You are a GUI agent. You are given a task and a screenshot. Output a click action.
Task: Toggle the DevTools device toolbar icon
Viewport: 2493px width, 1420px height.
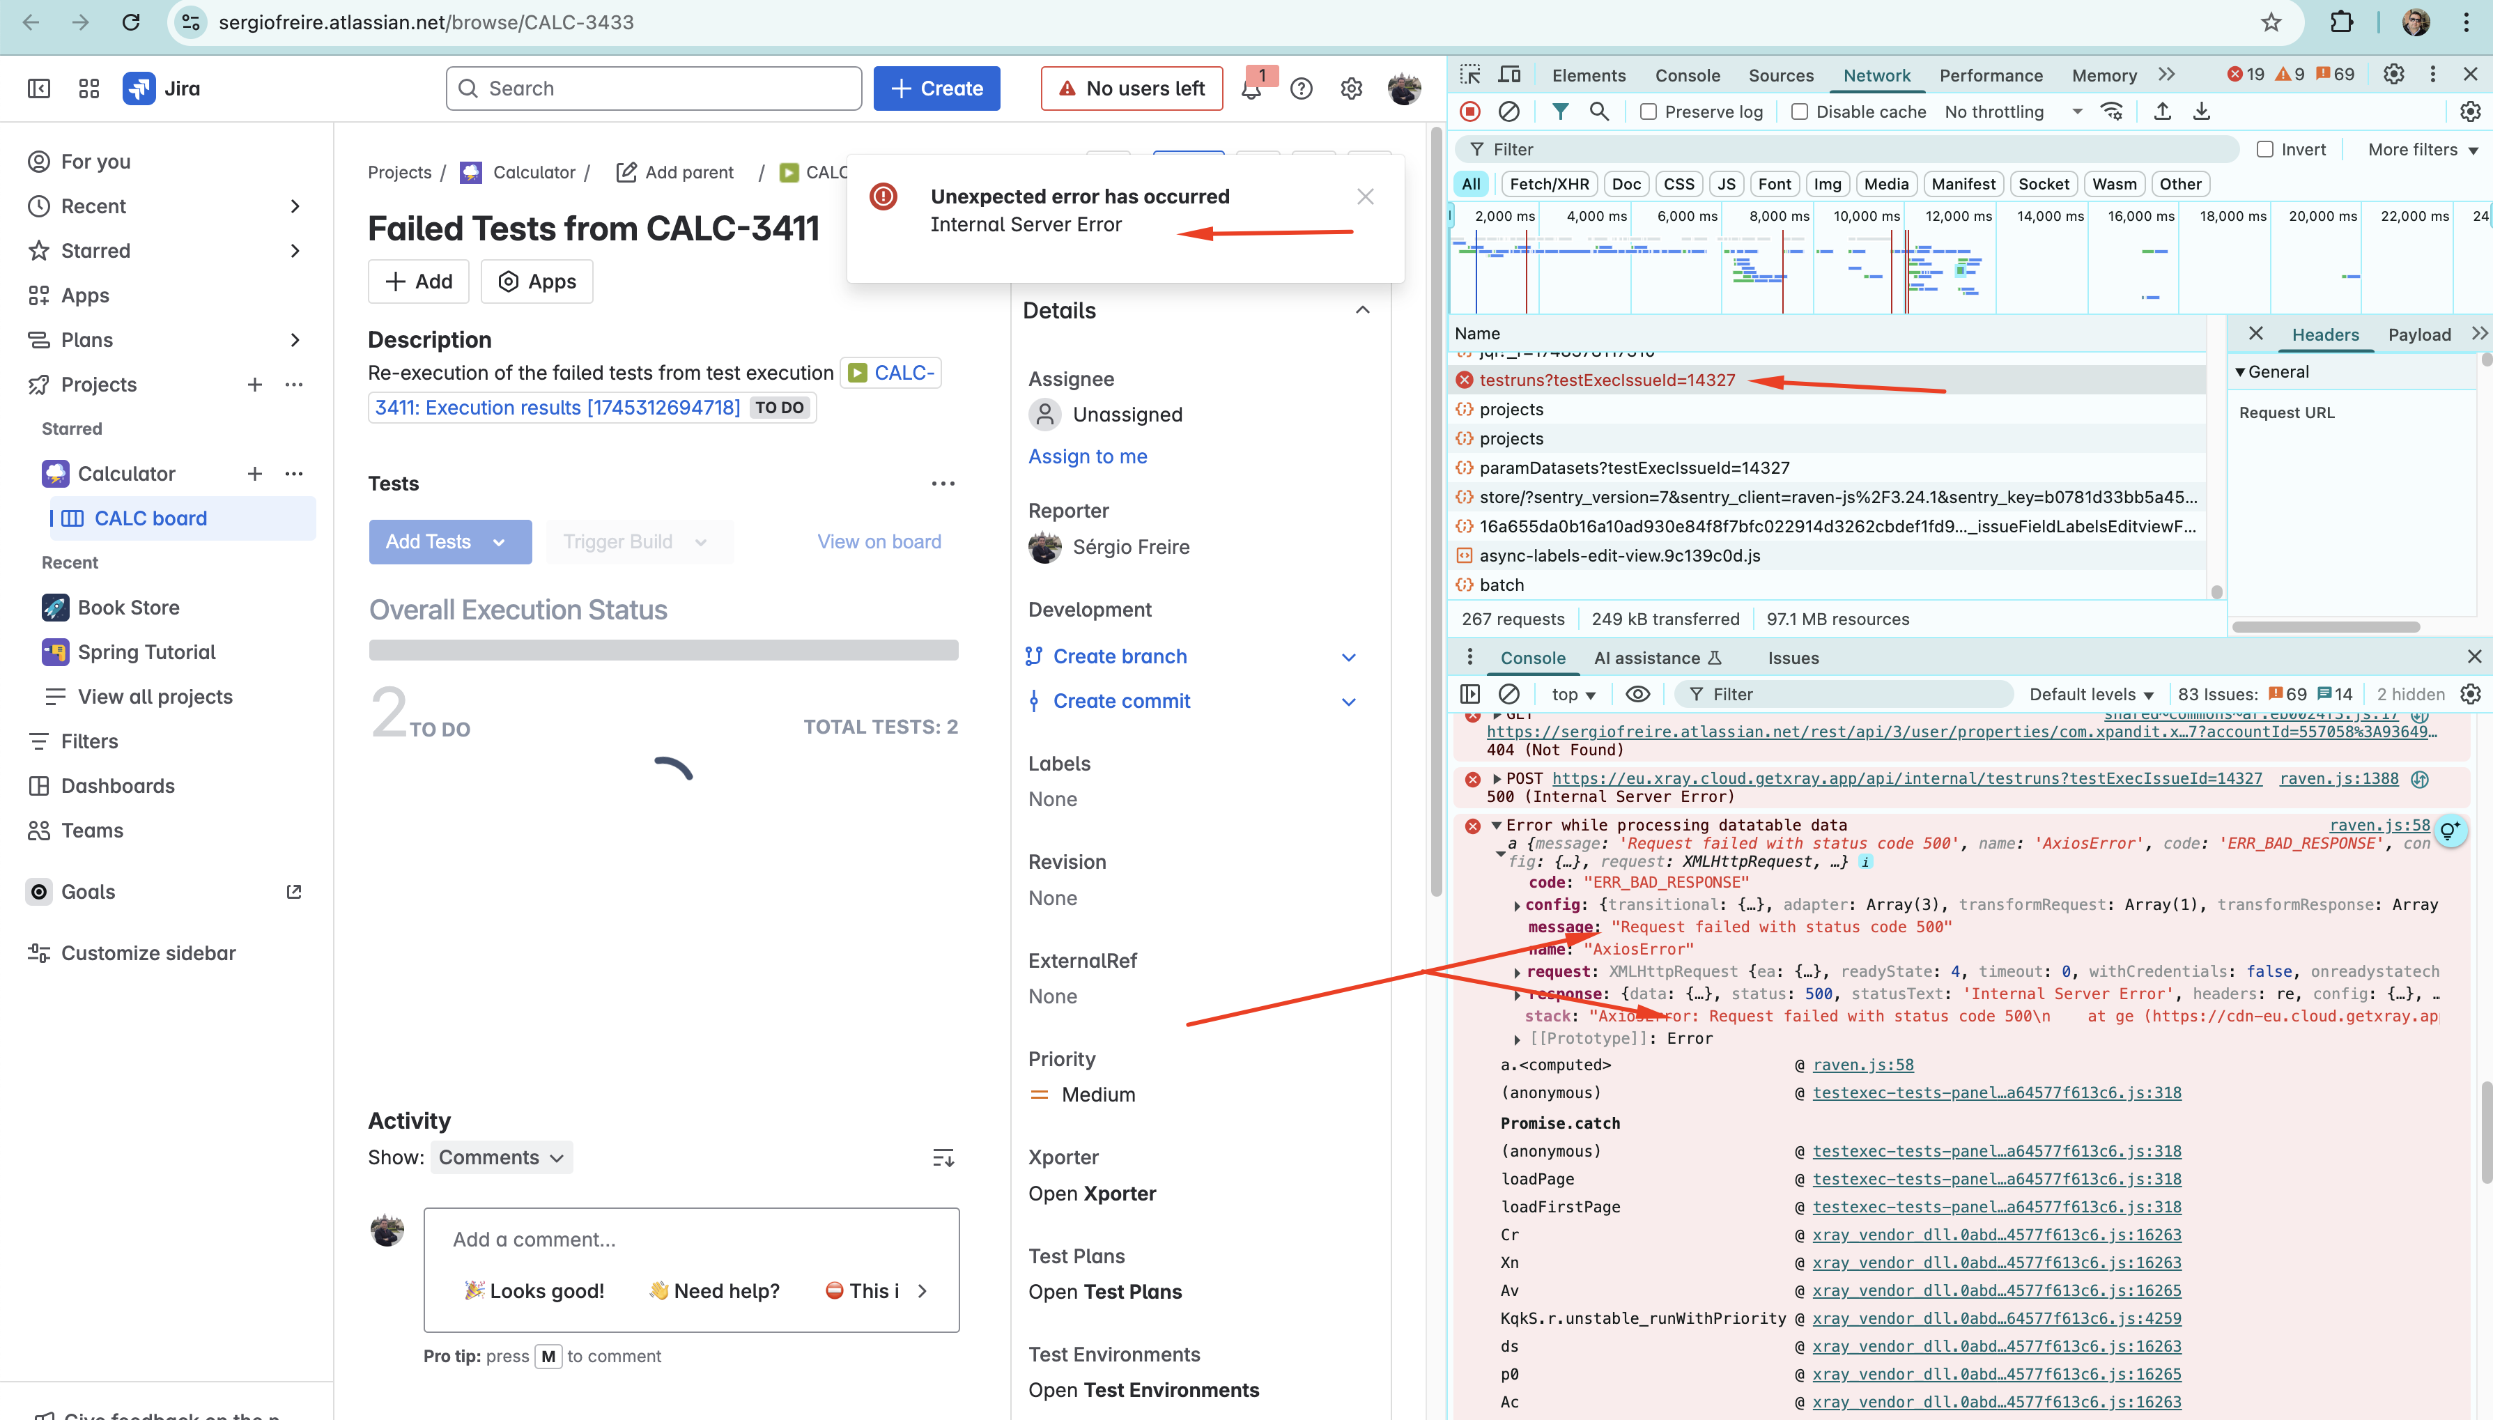pos(1509,74)
